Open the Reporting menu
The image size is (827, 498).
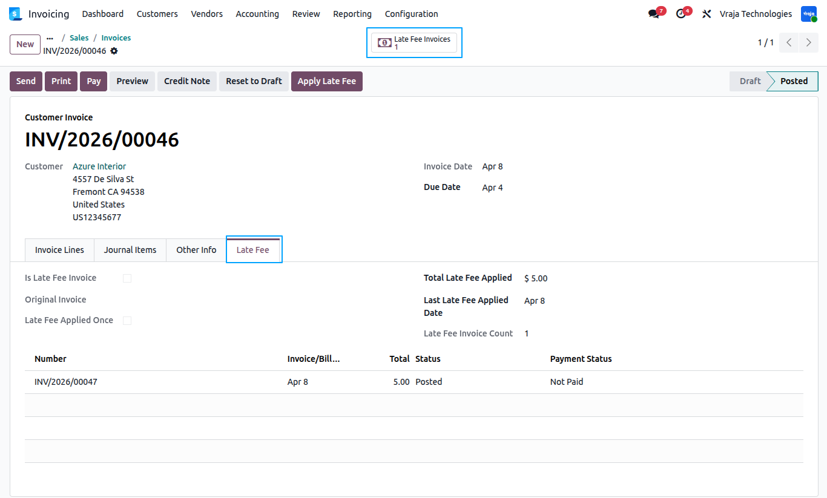click(352, 14)
